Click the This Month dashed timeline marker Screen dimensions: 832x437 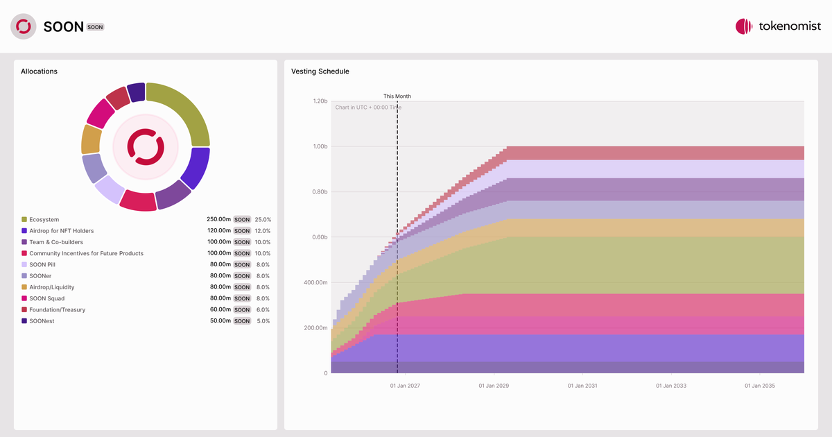[397, 237]
